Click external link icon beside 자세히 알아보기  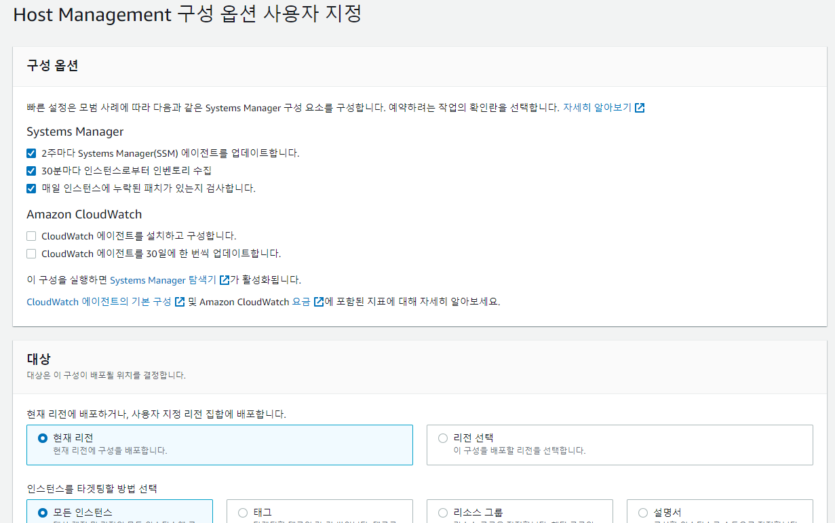(640, 108)
